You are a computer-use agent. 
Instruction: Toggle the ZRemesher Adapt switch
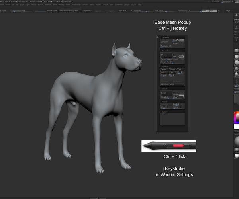181,57
